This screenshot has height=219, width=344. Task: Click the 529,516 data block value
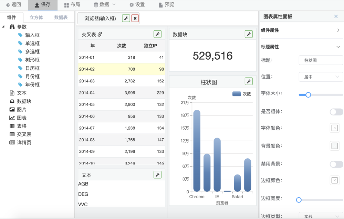click(x=212, y=56)
